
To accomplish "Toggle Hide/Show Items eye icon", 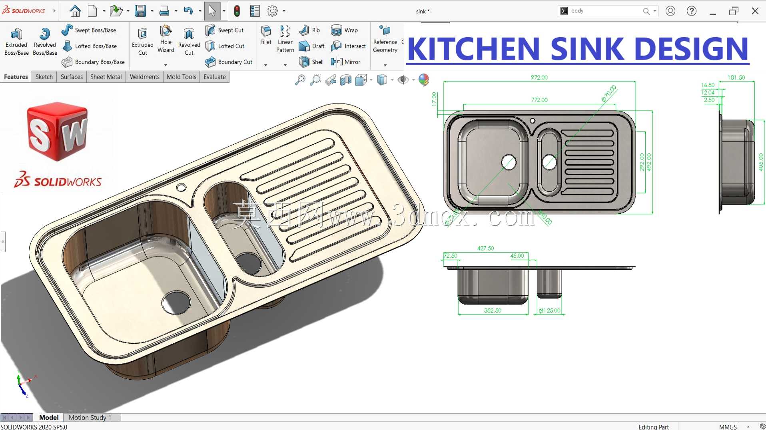I will click(x=403, y=80).
